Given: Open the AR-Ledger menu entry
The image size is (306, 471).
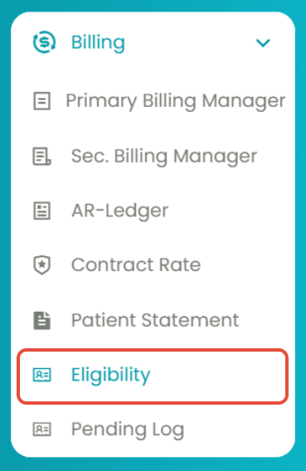Looking at the screenshot, I should click(119, 211).
